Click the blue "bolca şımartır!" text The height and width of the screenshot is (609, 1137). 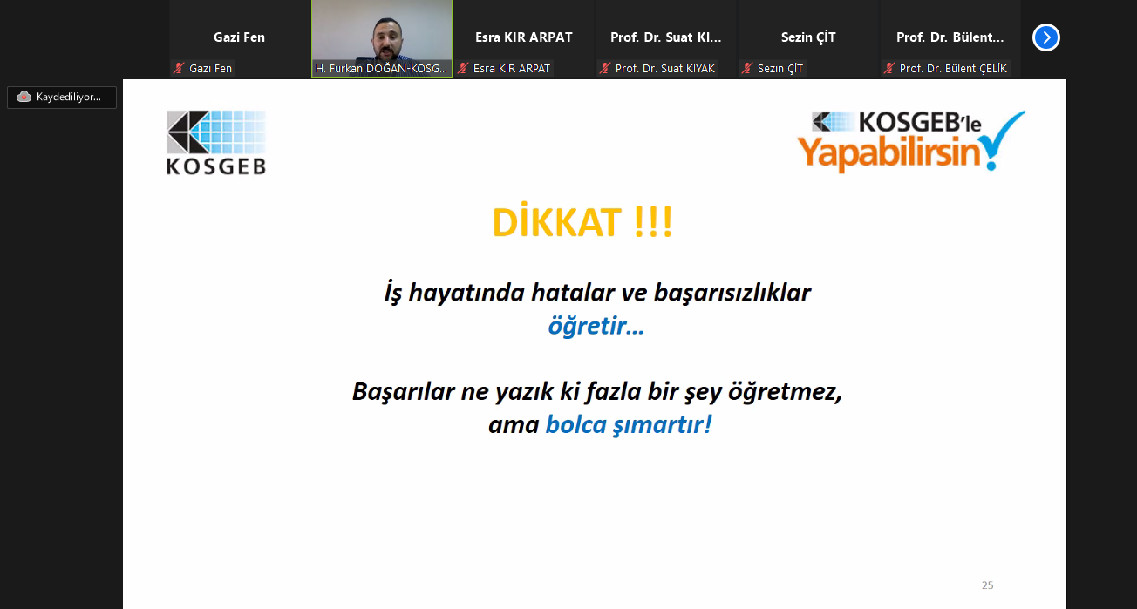coord(628,424)
